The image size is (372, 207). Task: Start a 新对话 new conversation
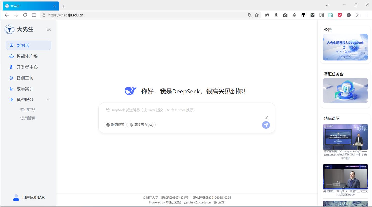28,45
